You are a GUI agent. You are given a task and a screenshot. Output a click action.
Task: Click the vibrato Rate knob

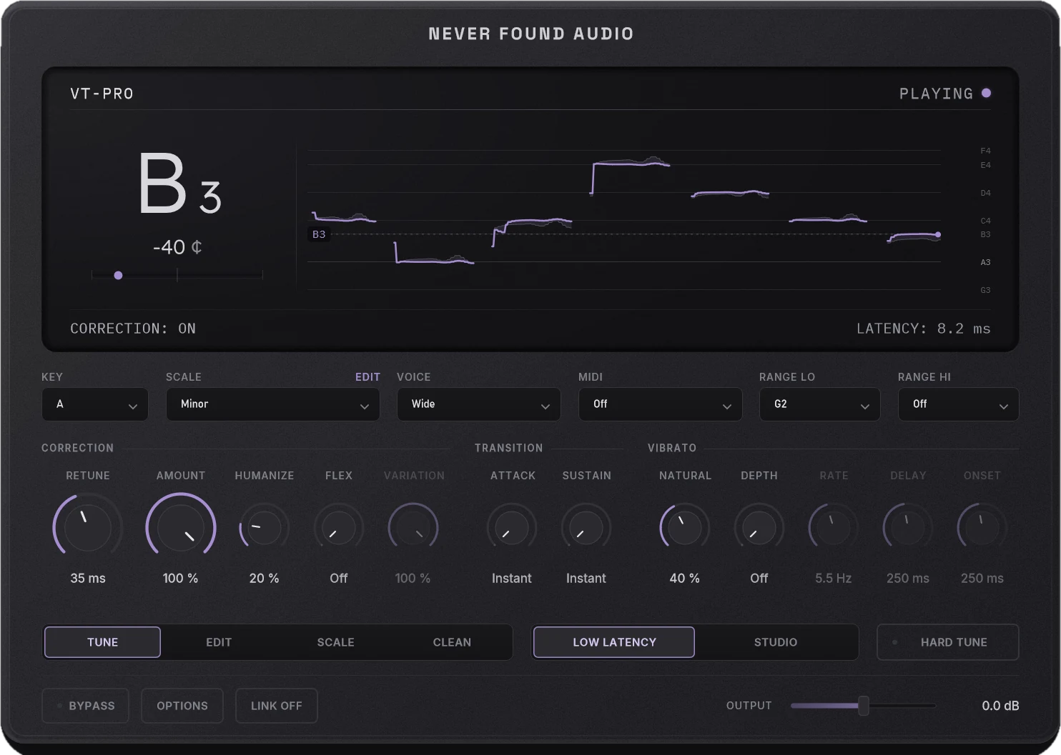click(x=834, y=528)
